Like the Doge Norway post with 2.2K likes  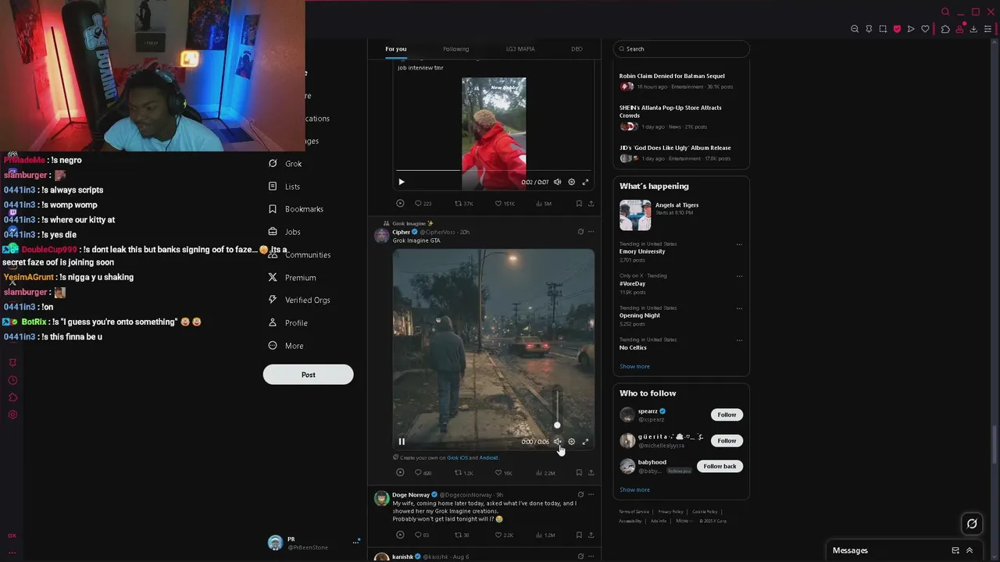click(504, 535)
